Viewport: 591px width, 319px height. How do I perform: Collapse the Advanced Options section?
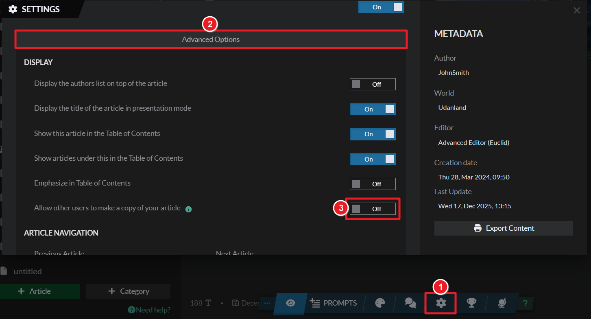coord(211,39)
